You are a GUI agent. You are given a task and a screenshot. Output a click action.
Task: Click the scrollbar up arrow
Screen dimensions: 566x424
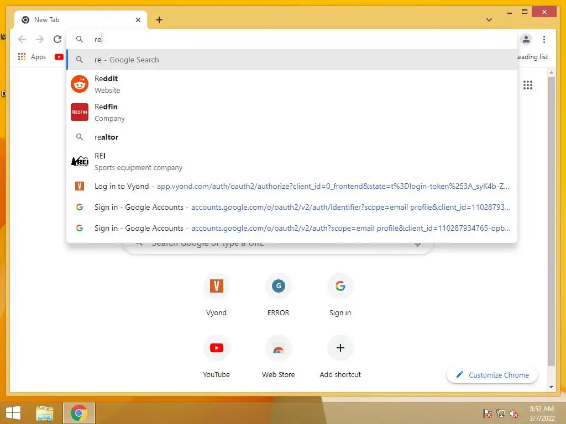(x=551, y=73)
